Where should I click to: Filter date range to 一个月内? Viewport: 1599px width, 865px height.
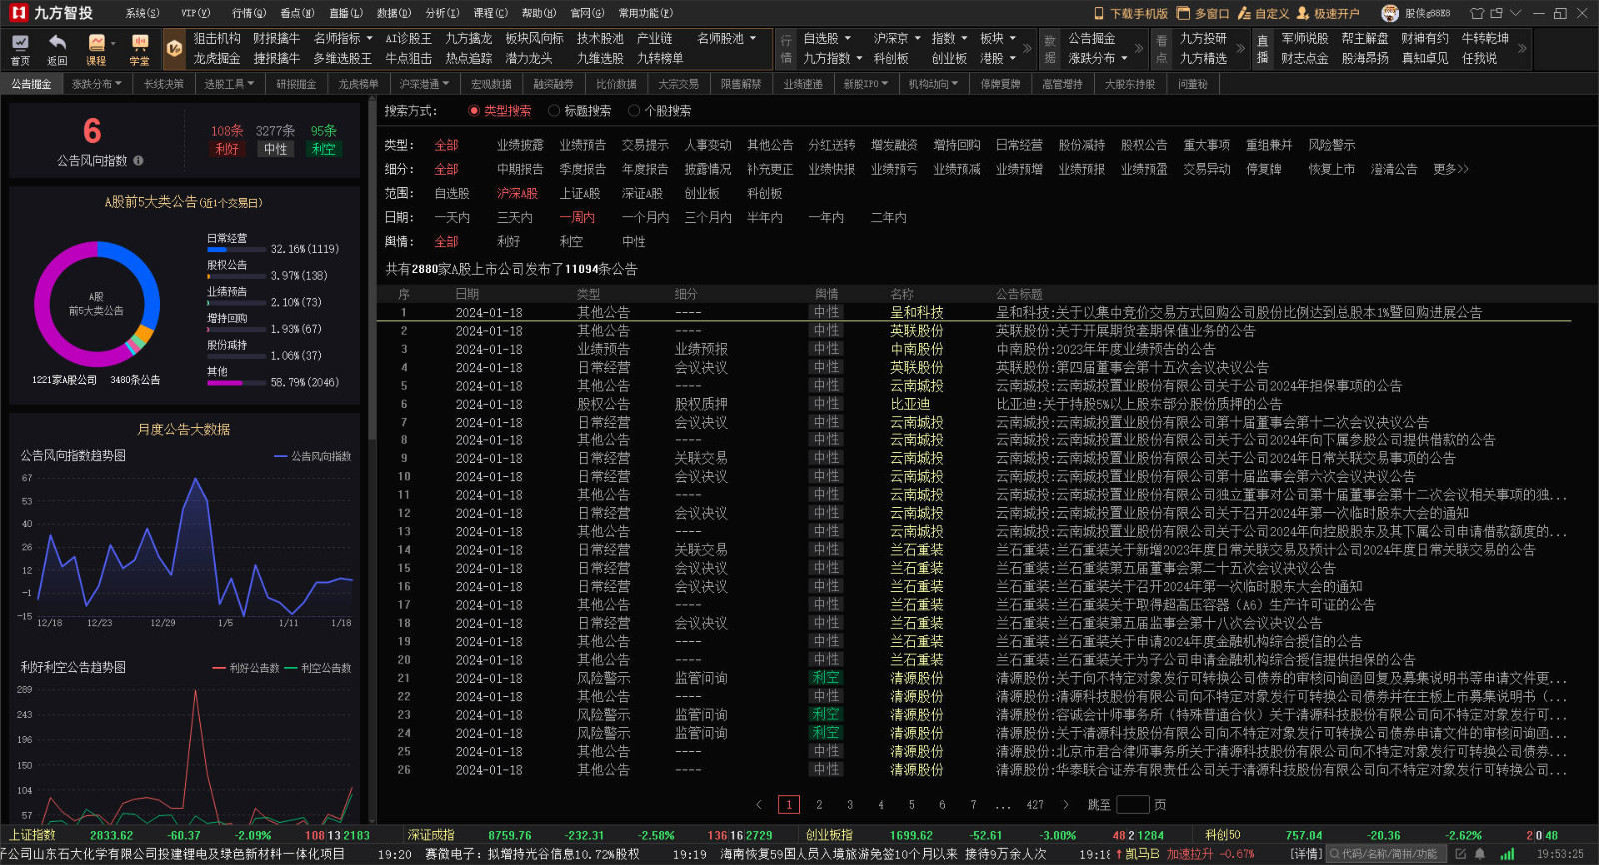point(645,217)
